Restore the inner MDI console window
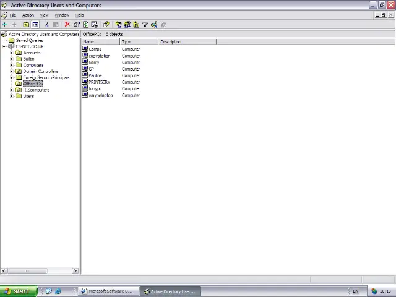The width and height of the screenshot is (396, 297). [384, 15]
